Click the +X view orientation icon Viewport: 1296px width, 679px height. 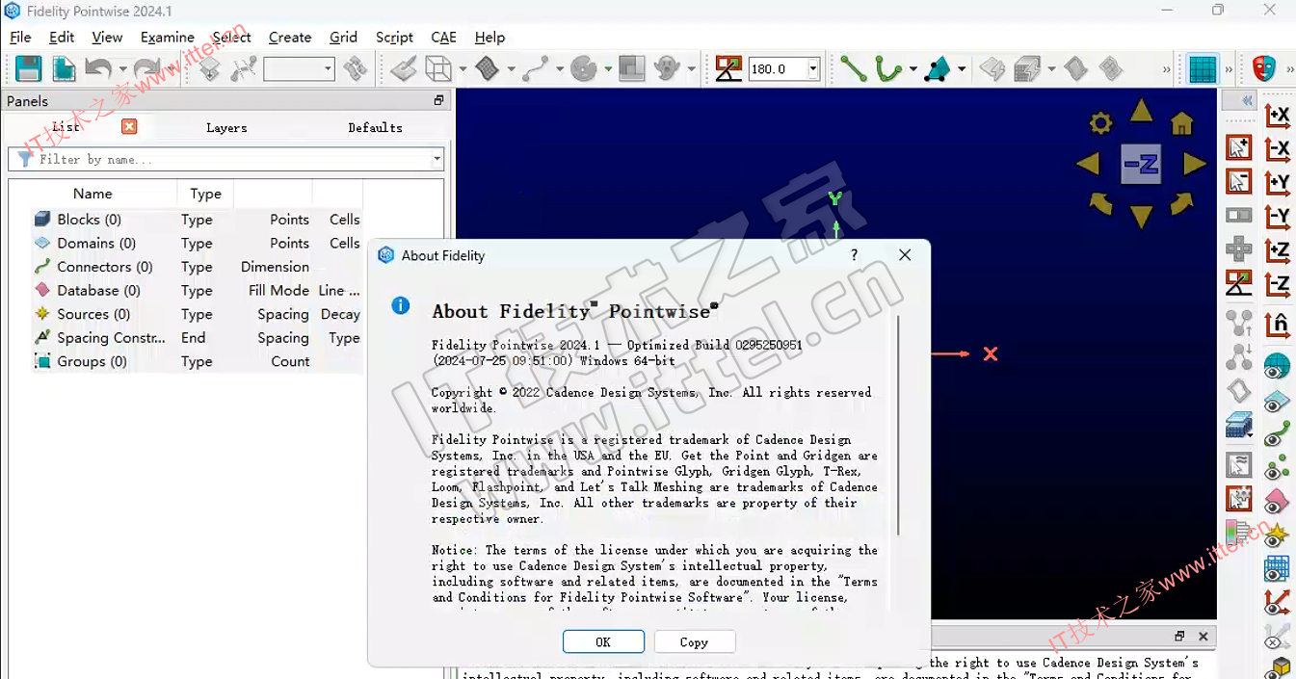(1277, 117)
